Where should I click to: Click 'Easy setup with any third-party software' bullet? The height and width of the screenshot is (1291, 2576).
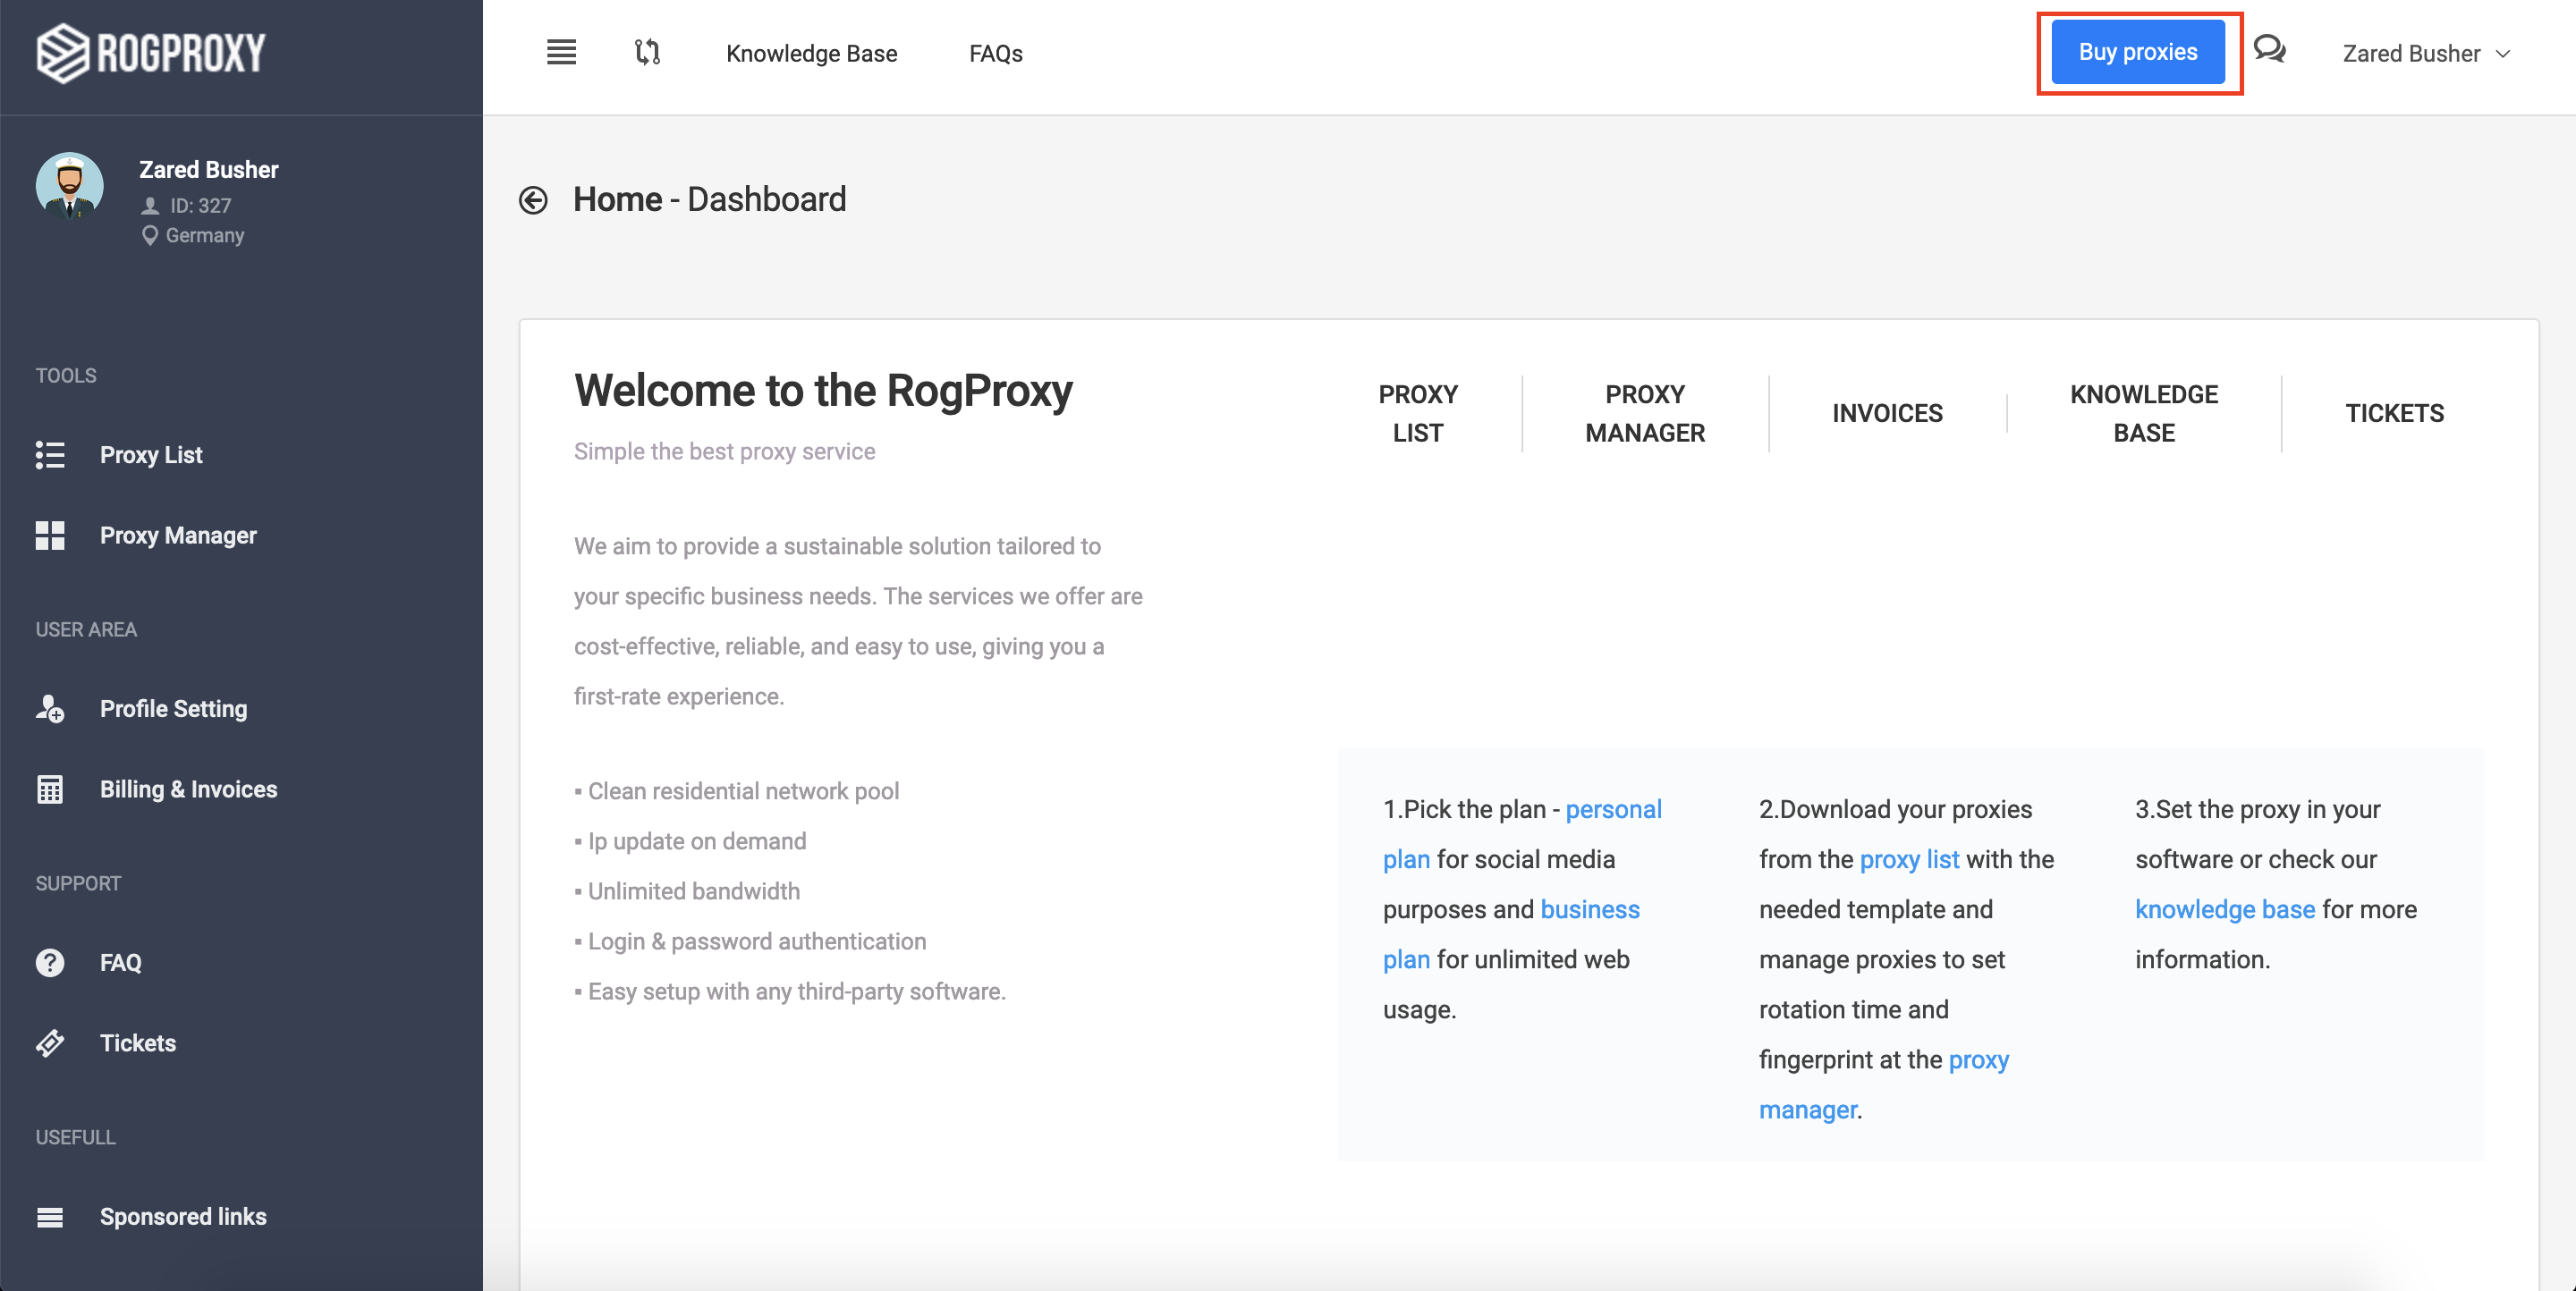pyautogui.click(x=797, y=991)
